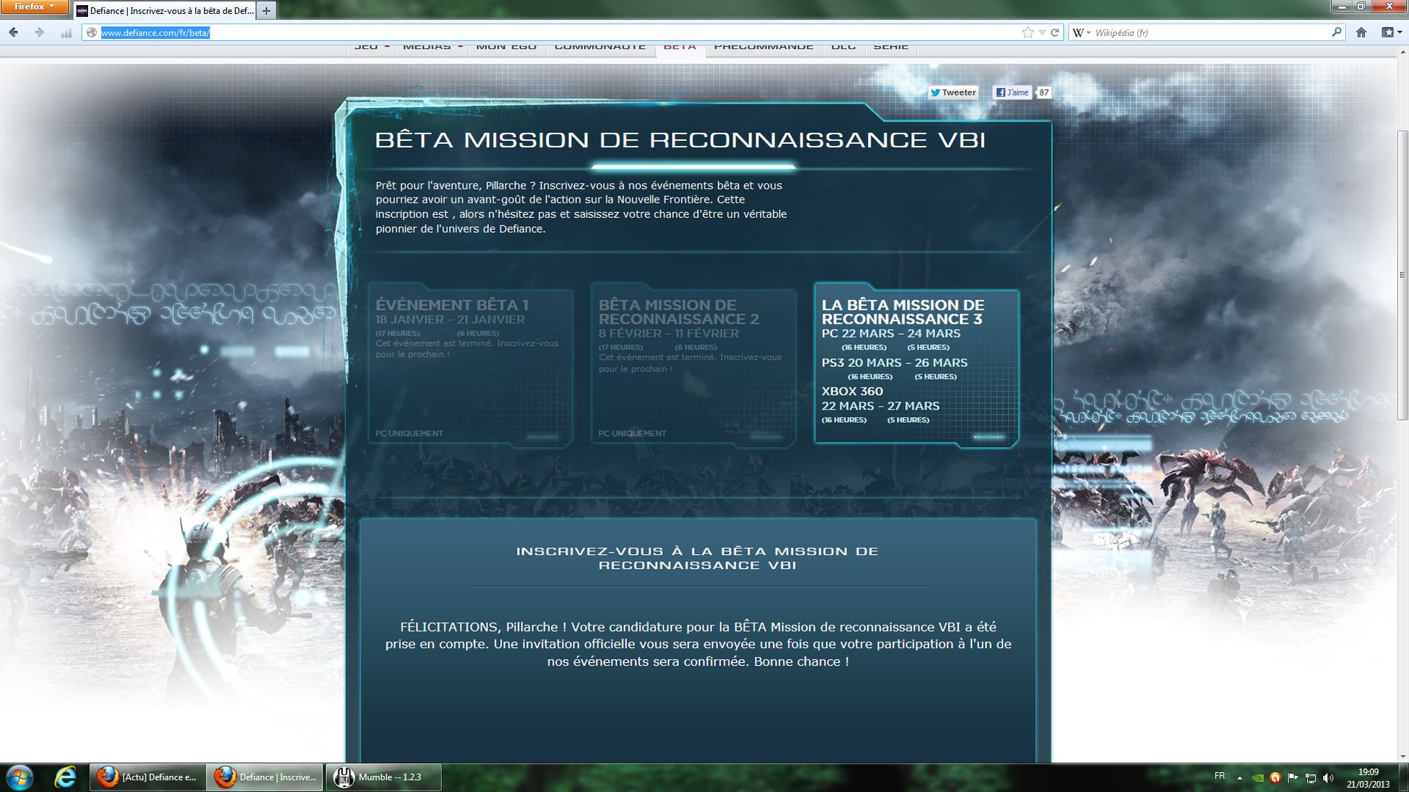Like the page with the Facebook J'aime button
Screen dimensions: 1409x792
click(x=1013, y=92)
